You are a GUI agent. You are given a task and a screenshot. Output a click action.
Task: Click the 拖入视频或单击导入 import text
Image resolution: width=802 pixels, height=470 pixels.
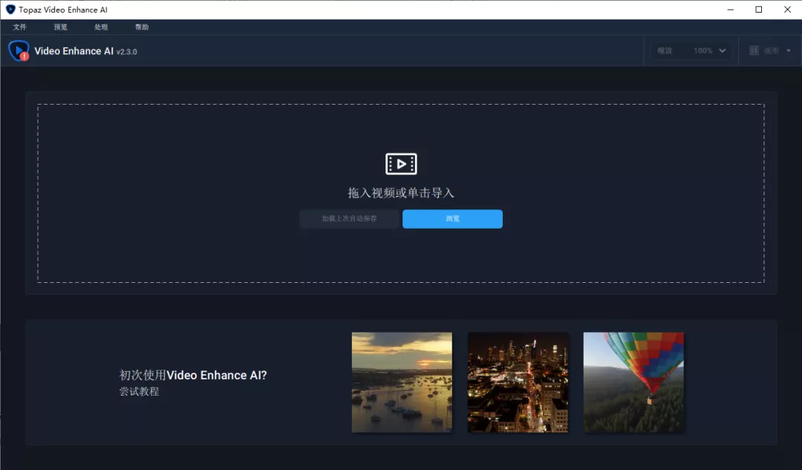point(401,193)
